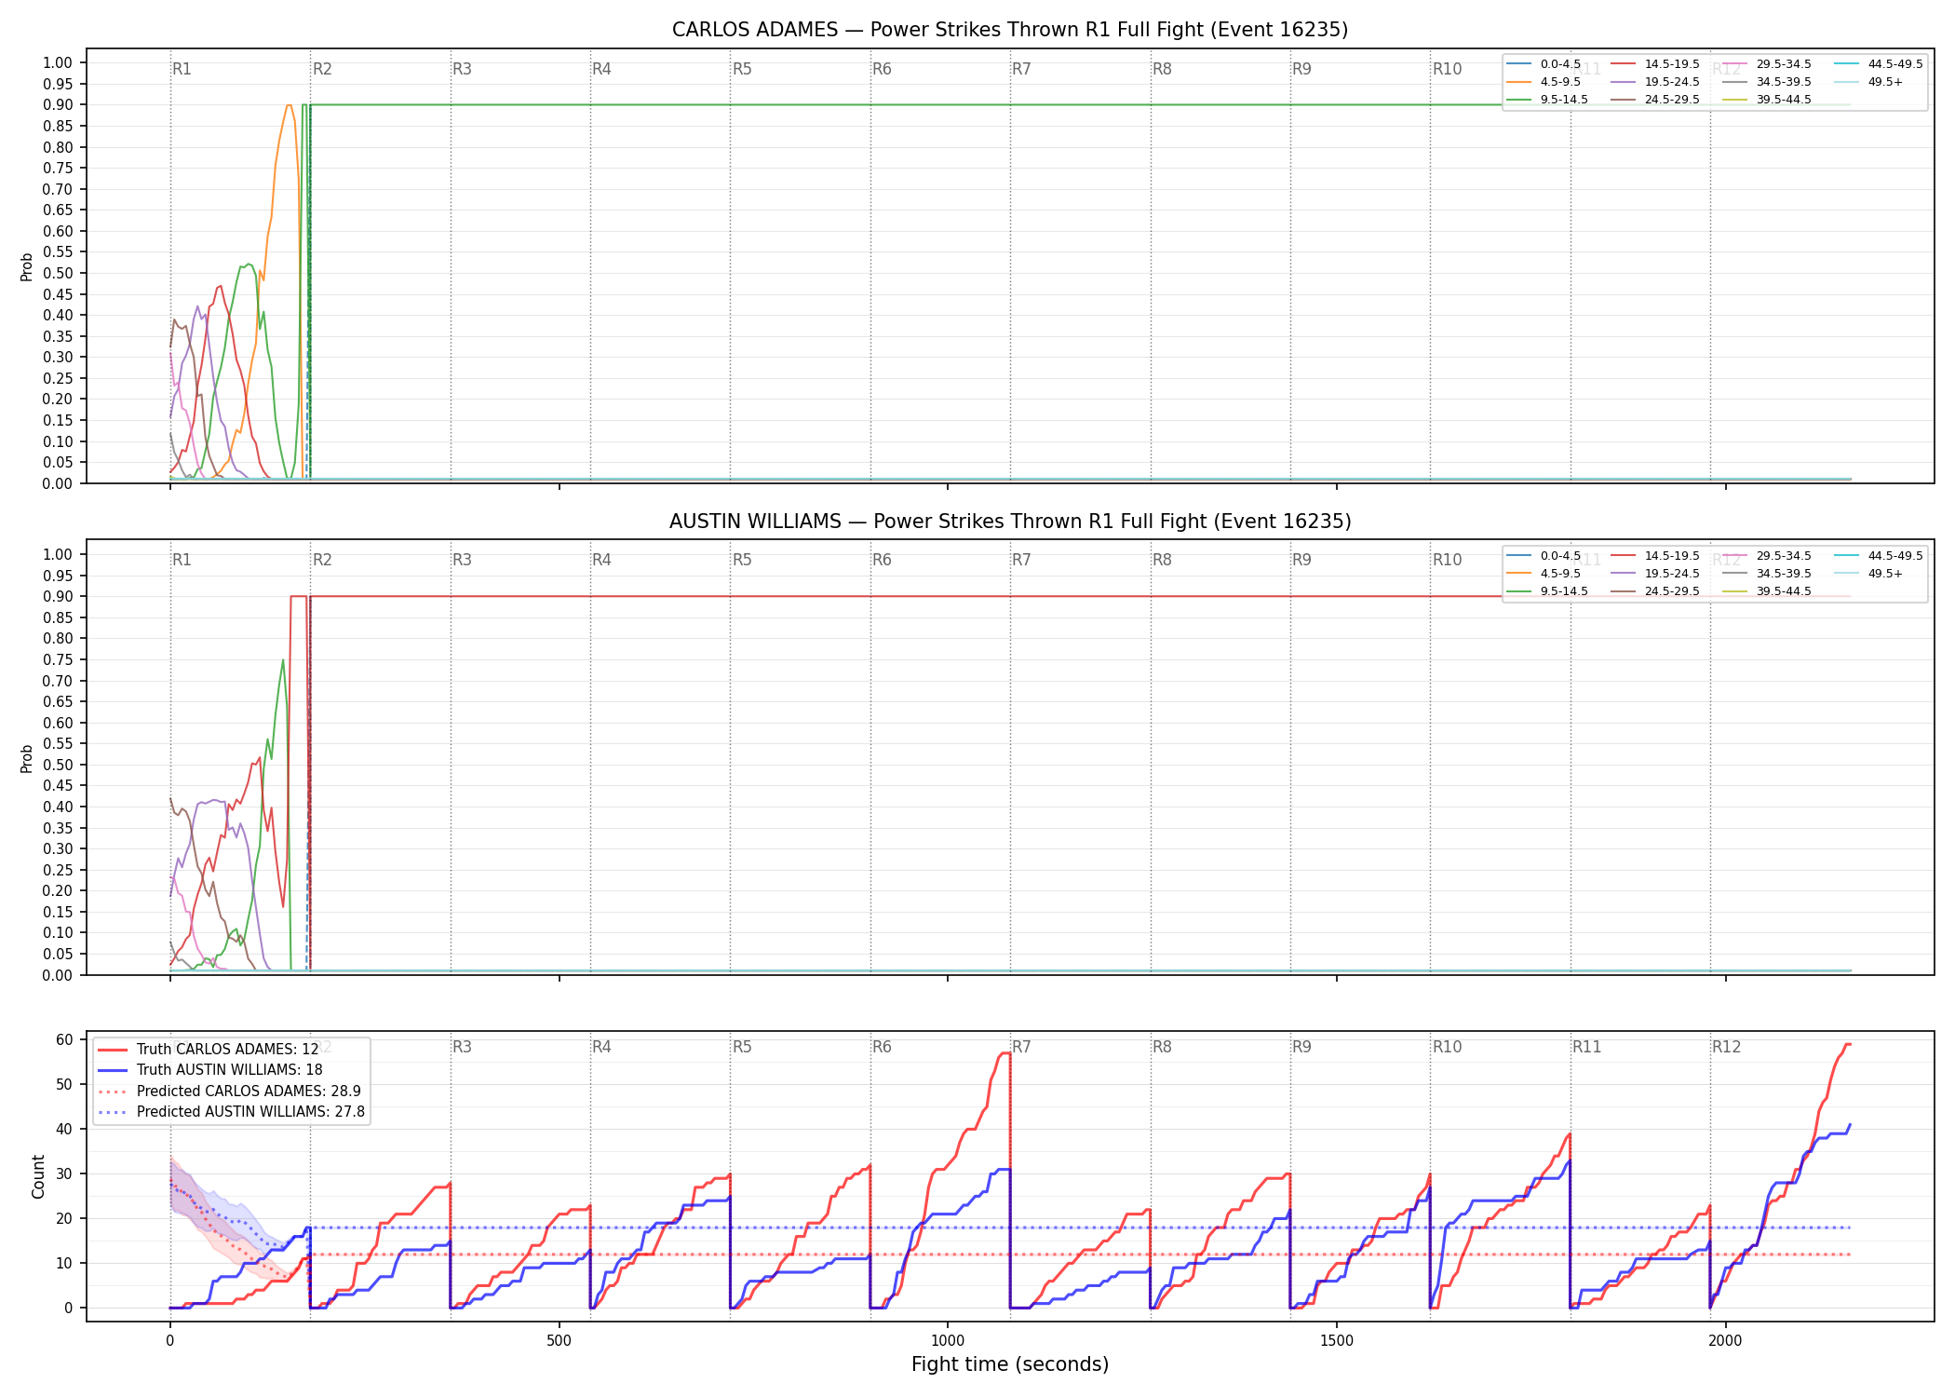Select '49.5+' legend entry in Carlos Adames chart
Screen dimensions: 1955x1397
click(1869, 82)
